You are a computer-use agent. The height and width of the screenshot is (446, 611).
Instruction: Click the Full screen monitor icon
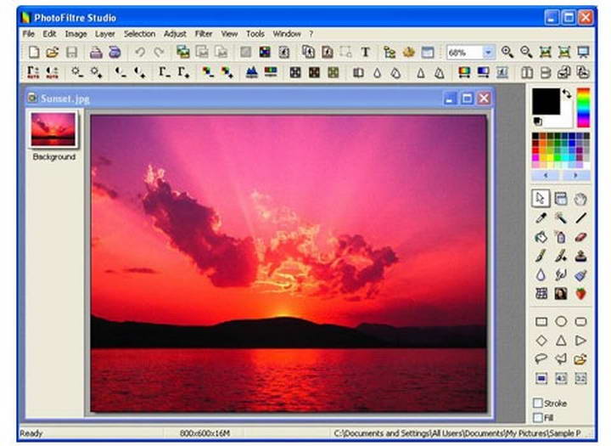583,53
